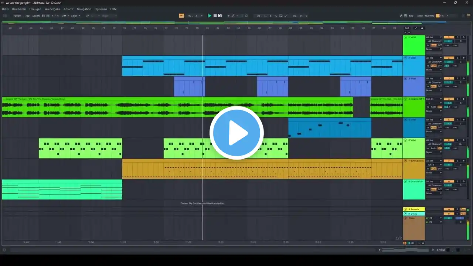
Task: Click the Set locator button
Action: [407, 28]
